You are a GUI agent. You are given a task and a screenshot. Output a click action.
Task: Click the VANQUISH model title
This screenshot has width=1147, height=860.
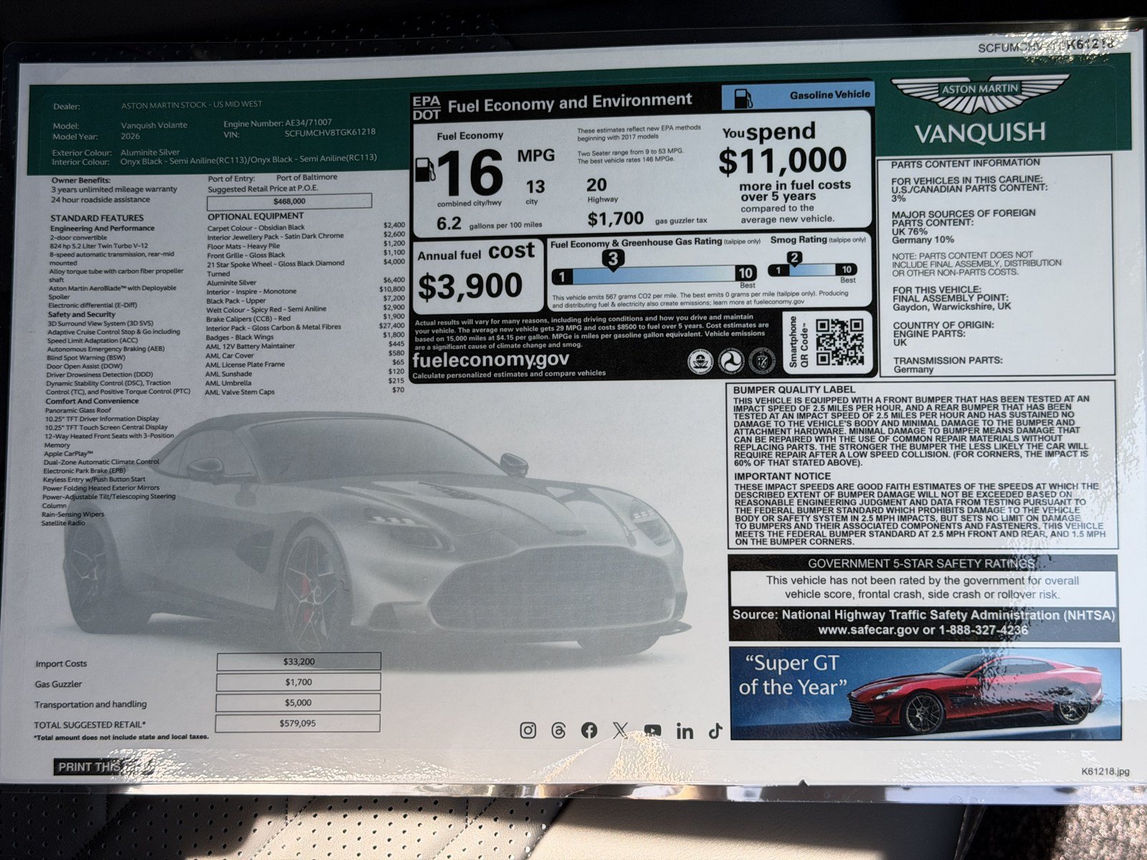(980, 133)
